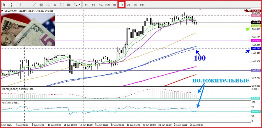
Task: Click the 22 Jun 00:00 time label
Action: point(150,125)
